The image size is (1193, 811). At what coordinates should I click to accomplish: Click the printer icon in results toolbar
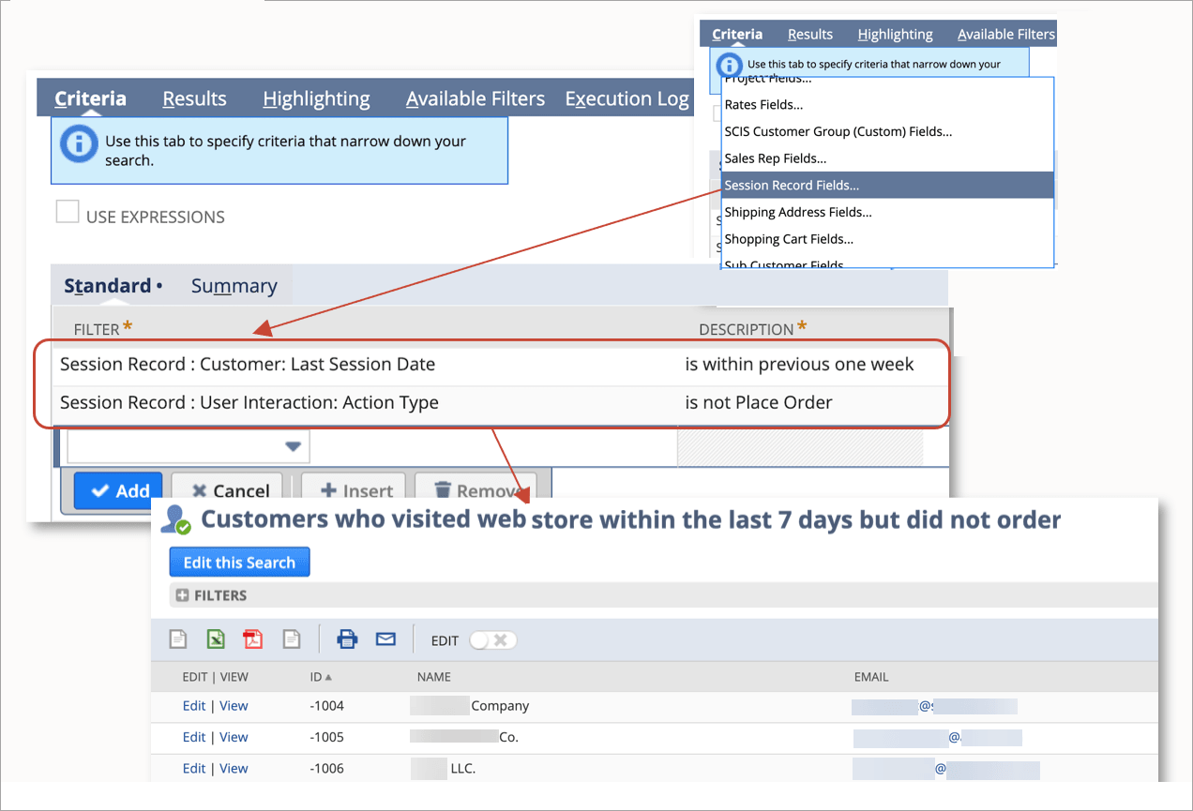(347, 639)
